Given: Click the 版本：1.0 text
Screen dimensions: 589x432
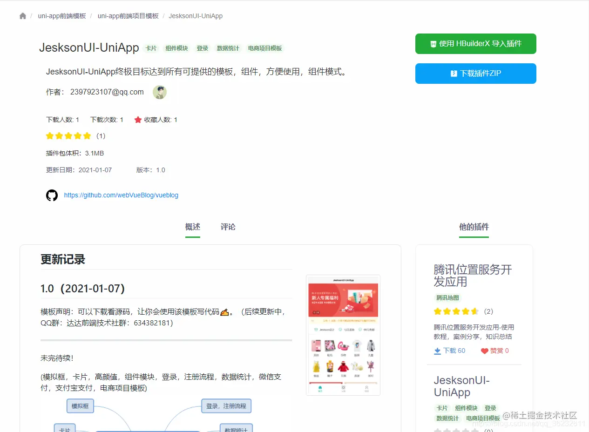Looking at the screenshot, I should pos(151,170).
